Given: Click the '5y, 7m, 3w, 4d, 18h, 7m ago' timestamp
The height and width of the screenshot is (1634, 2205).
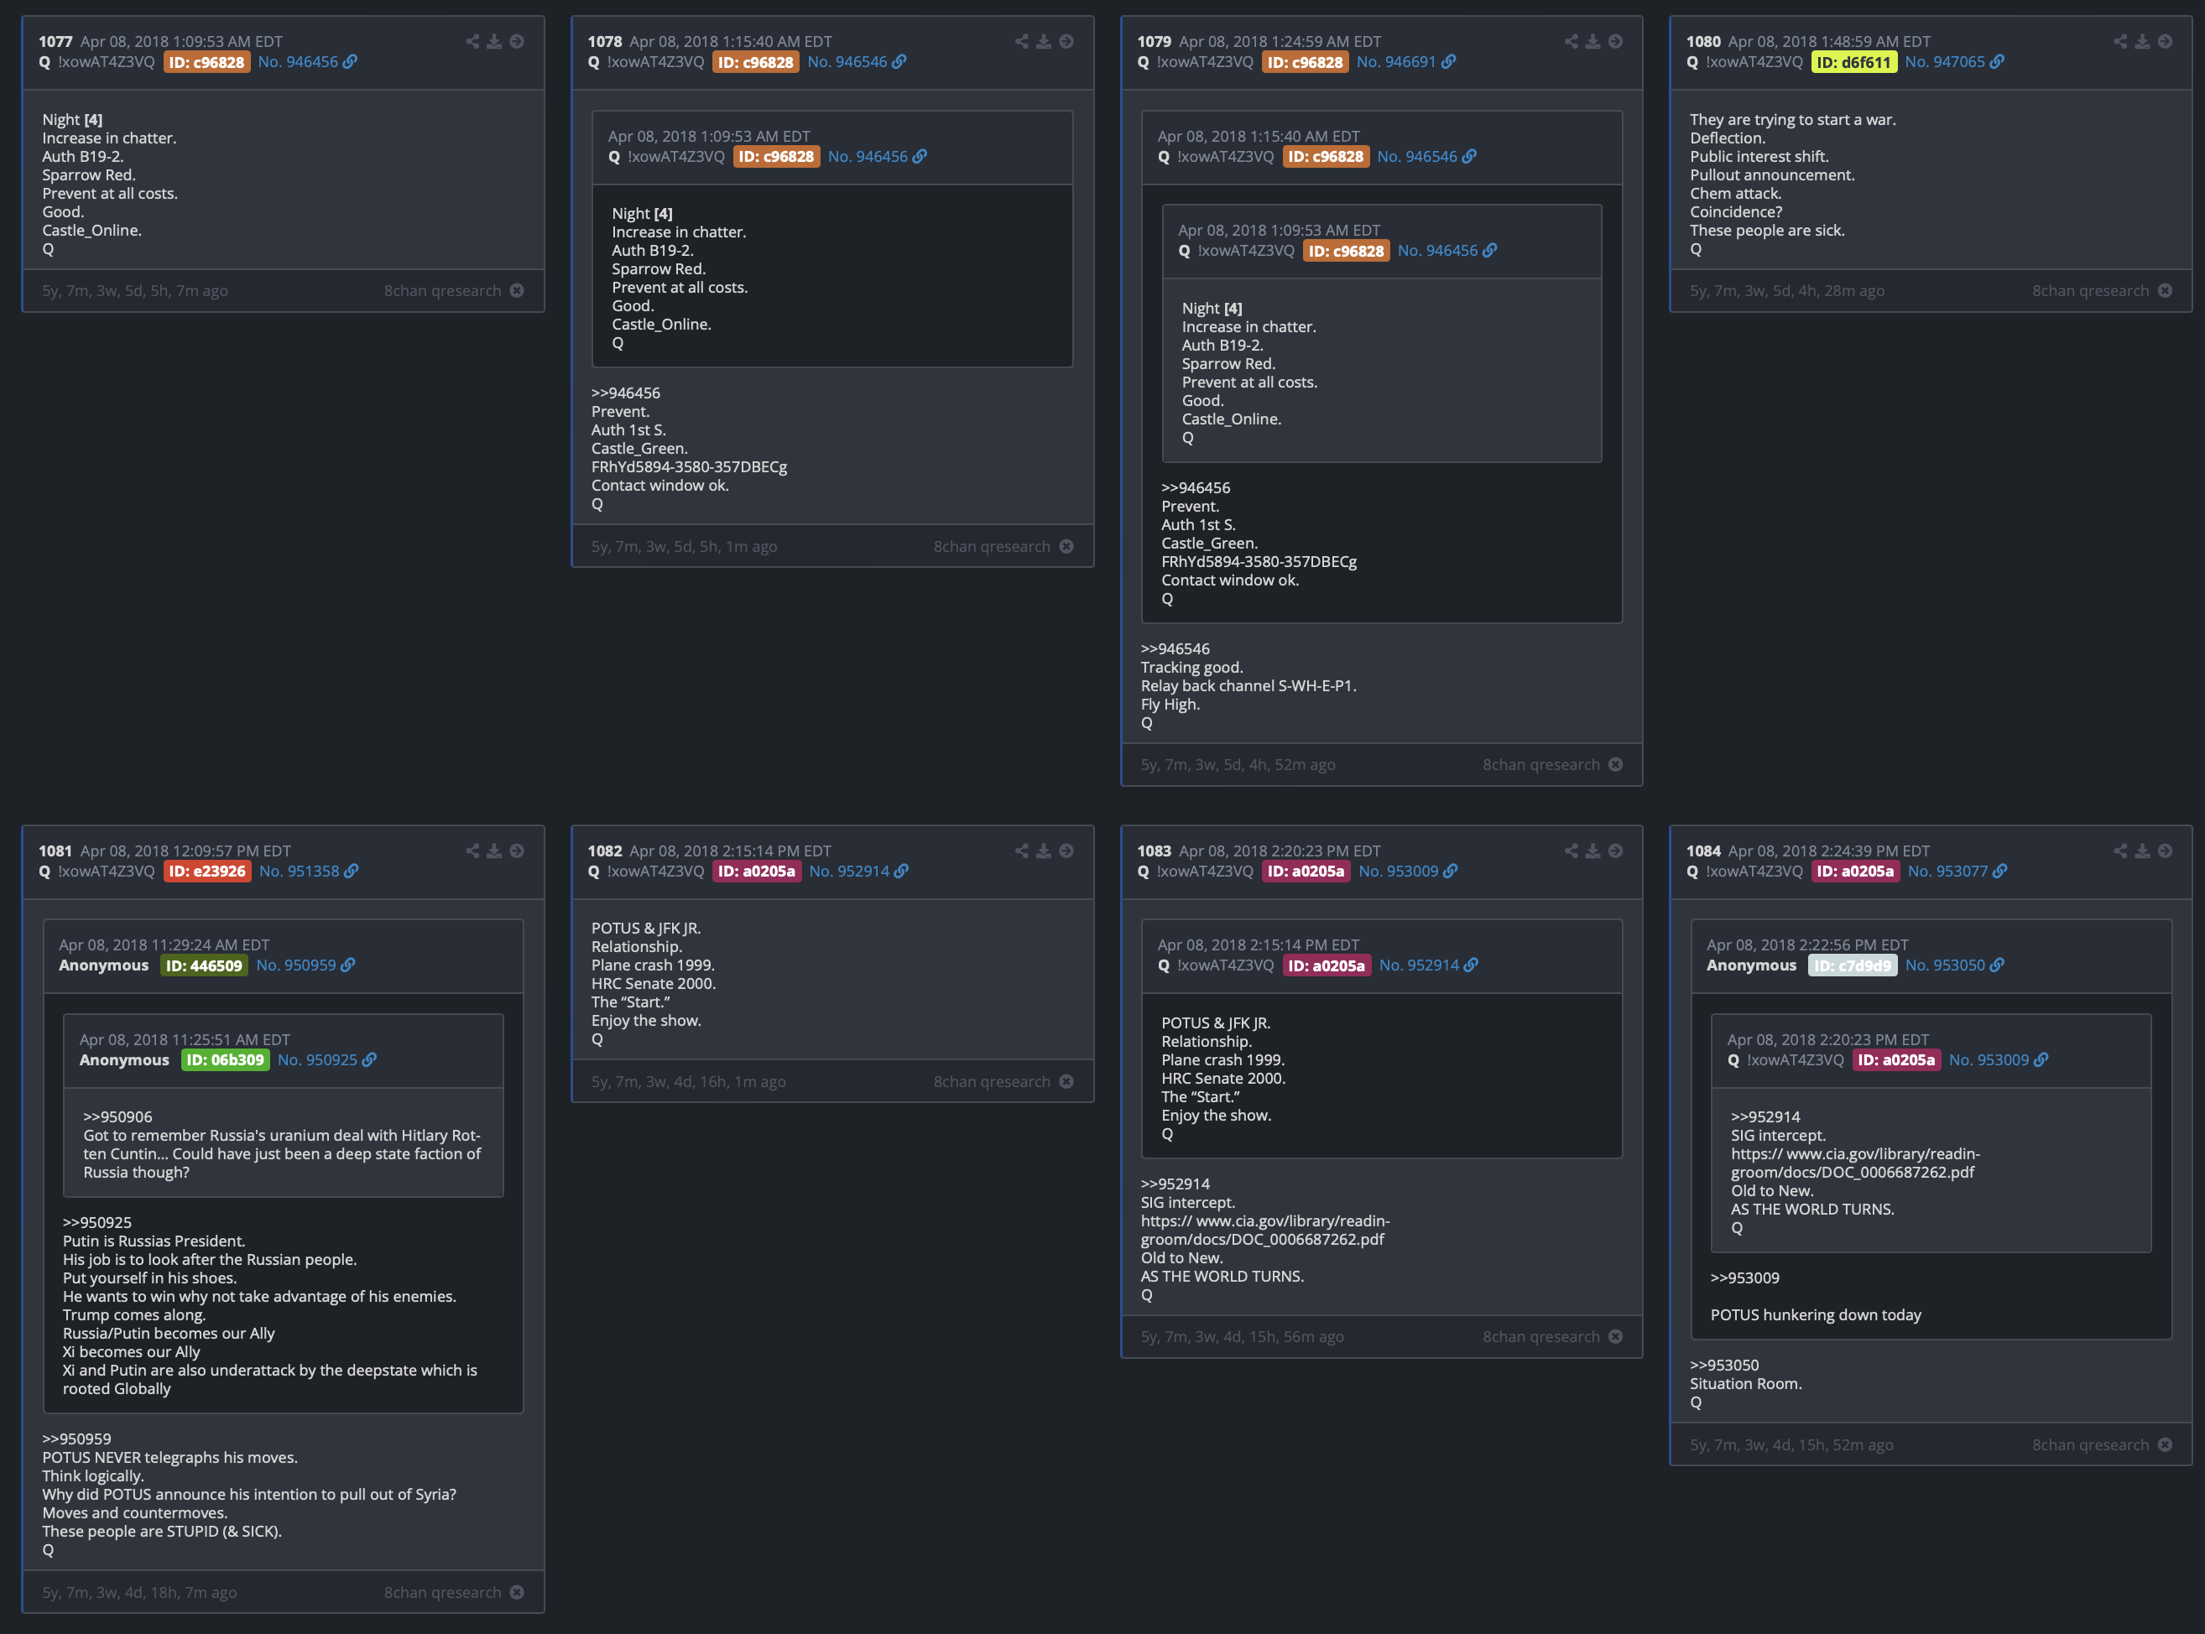Looking at the screenshot, I should pyautogui.click(x=139, y=1592).
